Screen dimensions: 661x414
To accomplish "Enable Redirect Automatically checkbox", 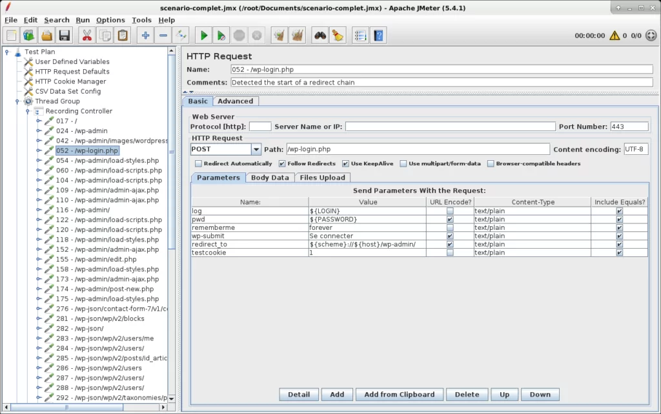I will coord(199,163).
